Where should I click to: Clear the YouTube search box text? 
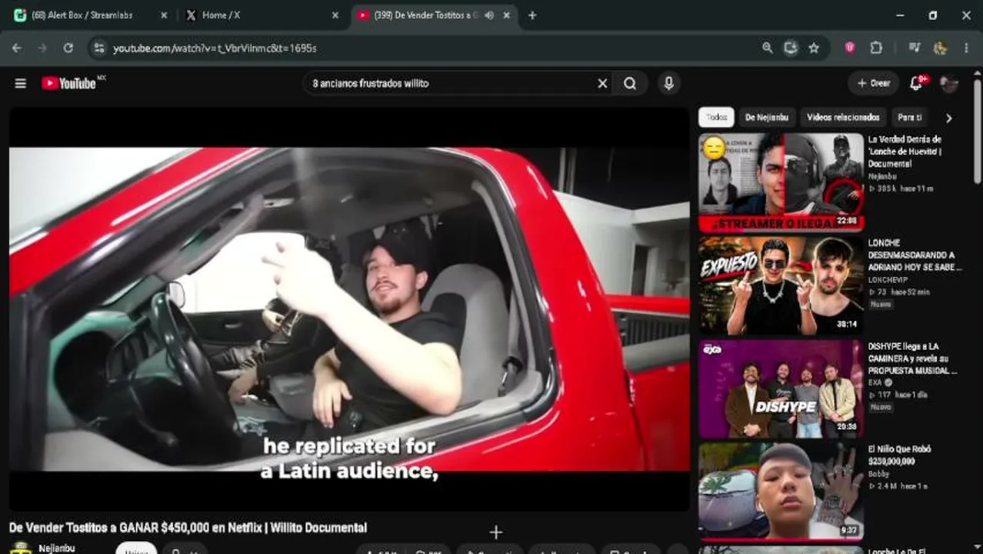pyautogui.click(x=602, y=83)
